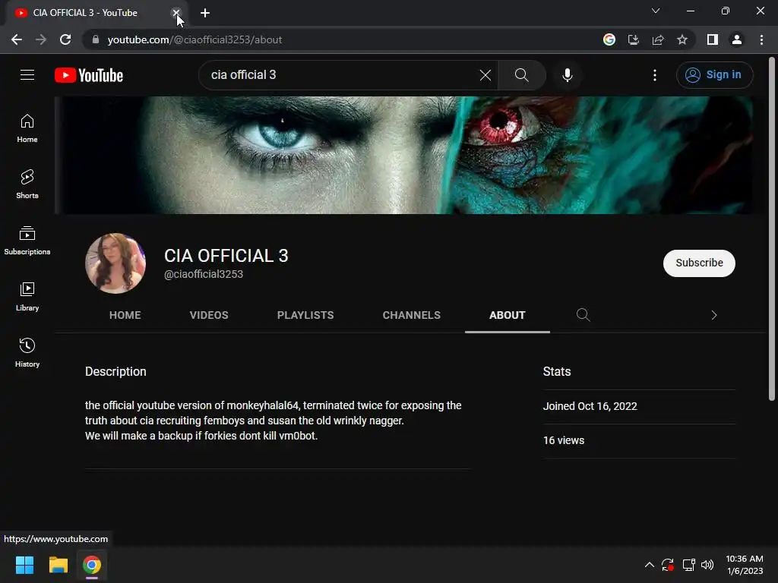Subscribe to CIA OFFICIAL 3
Viewport: 778px width, 583px height.
[699, 263]
